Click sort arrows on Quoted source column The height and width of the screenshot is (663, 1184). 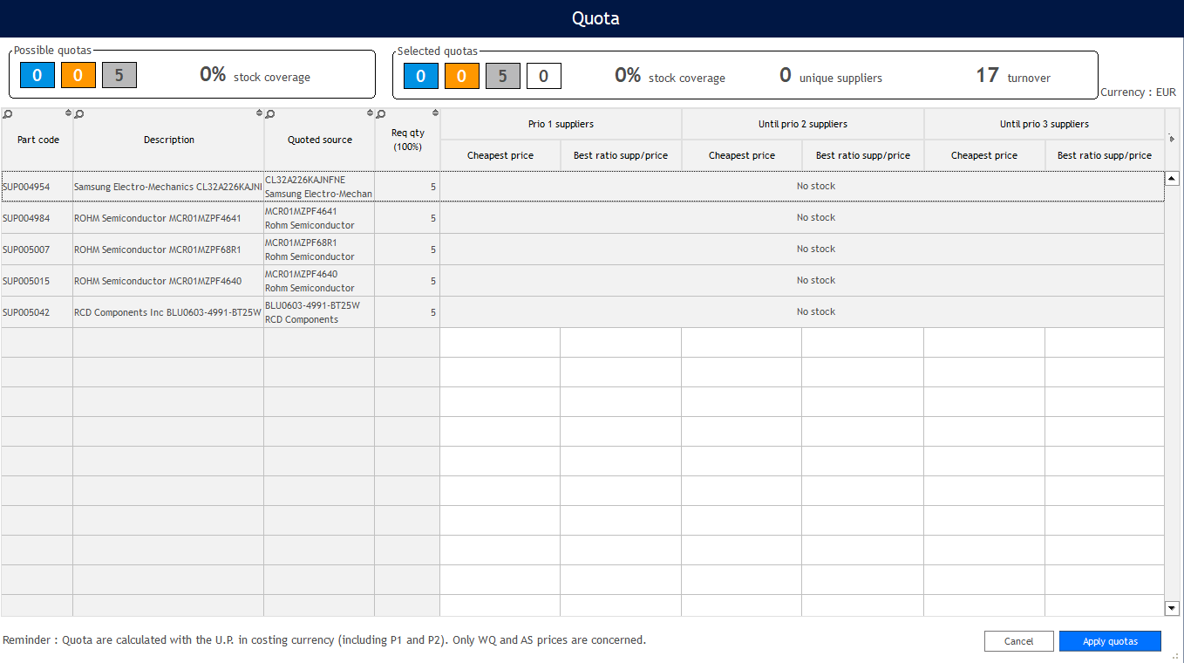click(370, 113)
